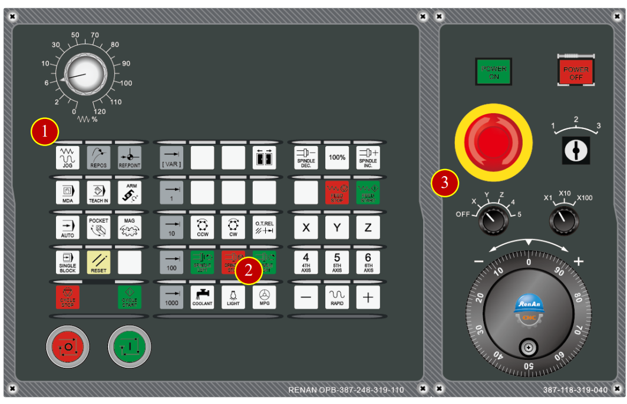Select the [VAR] increment key
This screenshot has height=404, width=627.
point(171,157)
